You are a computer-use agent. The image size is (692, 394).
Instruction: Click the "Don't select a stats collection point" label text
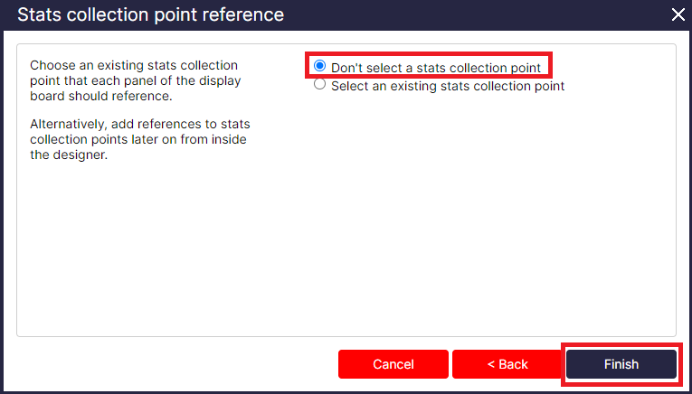pyautogui.click(x=436, y=68)
